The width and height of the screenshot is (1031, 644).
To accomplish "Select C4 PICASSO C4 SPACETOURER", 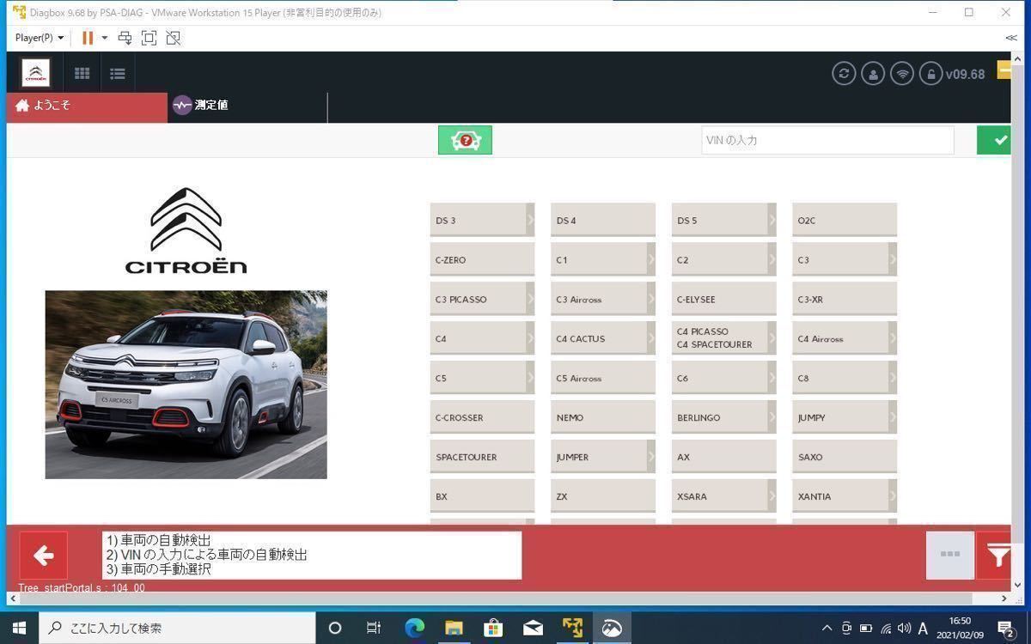I will click(x=724, y=339).
